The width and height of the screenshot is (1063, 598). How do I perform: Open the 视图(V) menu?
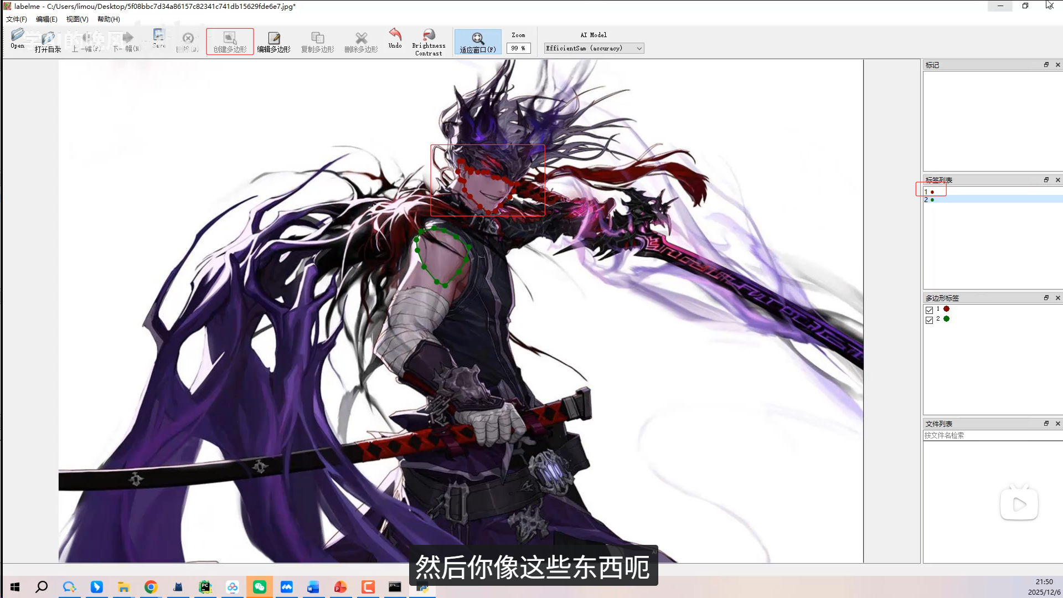pyautogui.click(x=77, y=19)
